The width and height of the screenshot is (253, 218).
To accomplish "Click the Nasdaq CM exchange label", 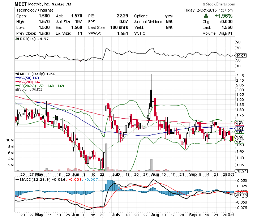I will click(61, 4).
